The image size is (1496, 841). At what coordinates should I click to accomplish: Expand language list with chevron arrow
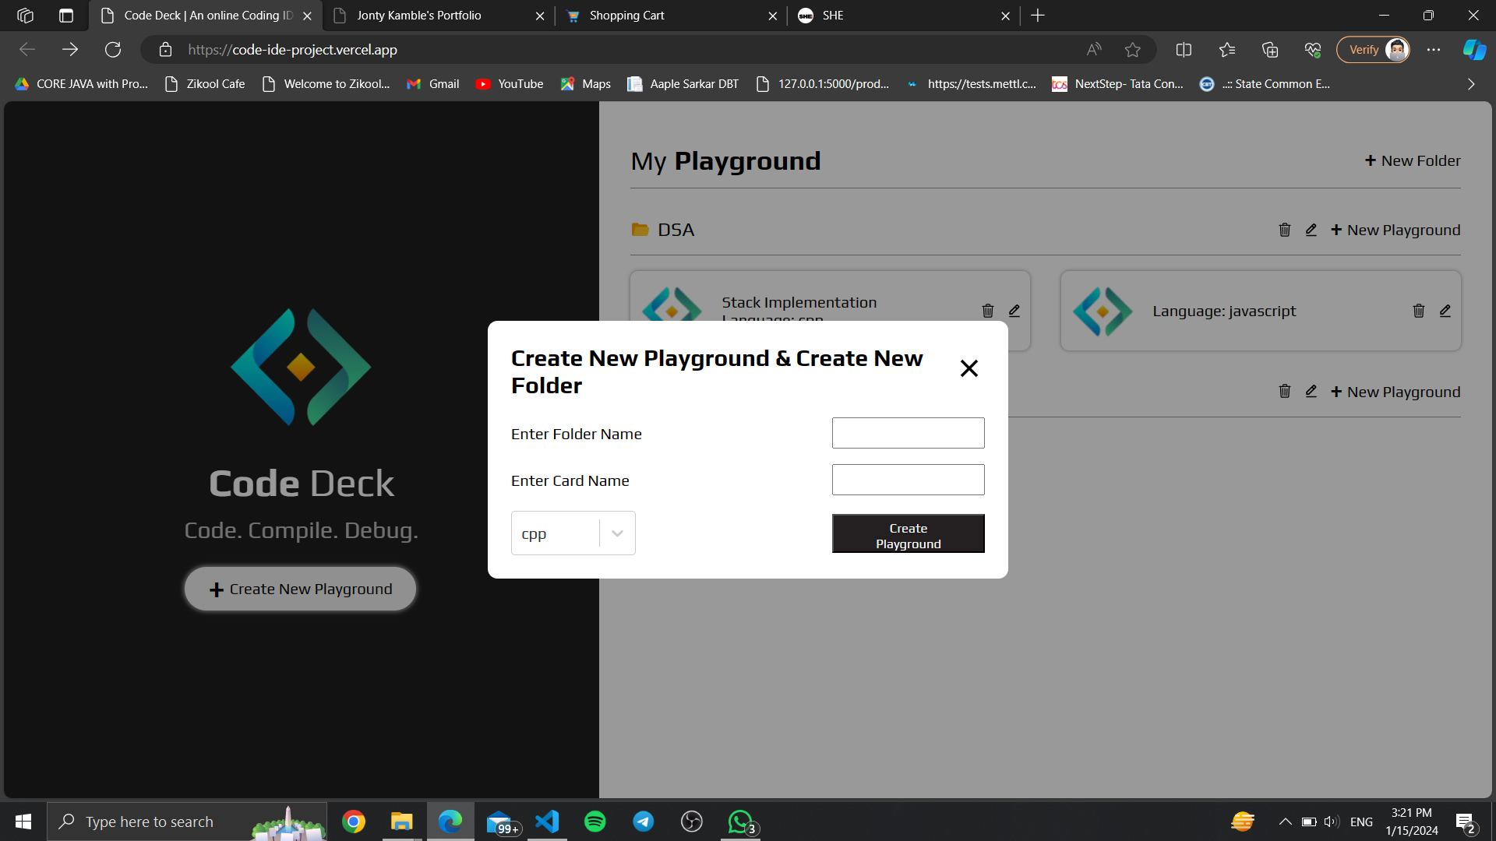click(x=617, y=533)
